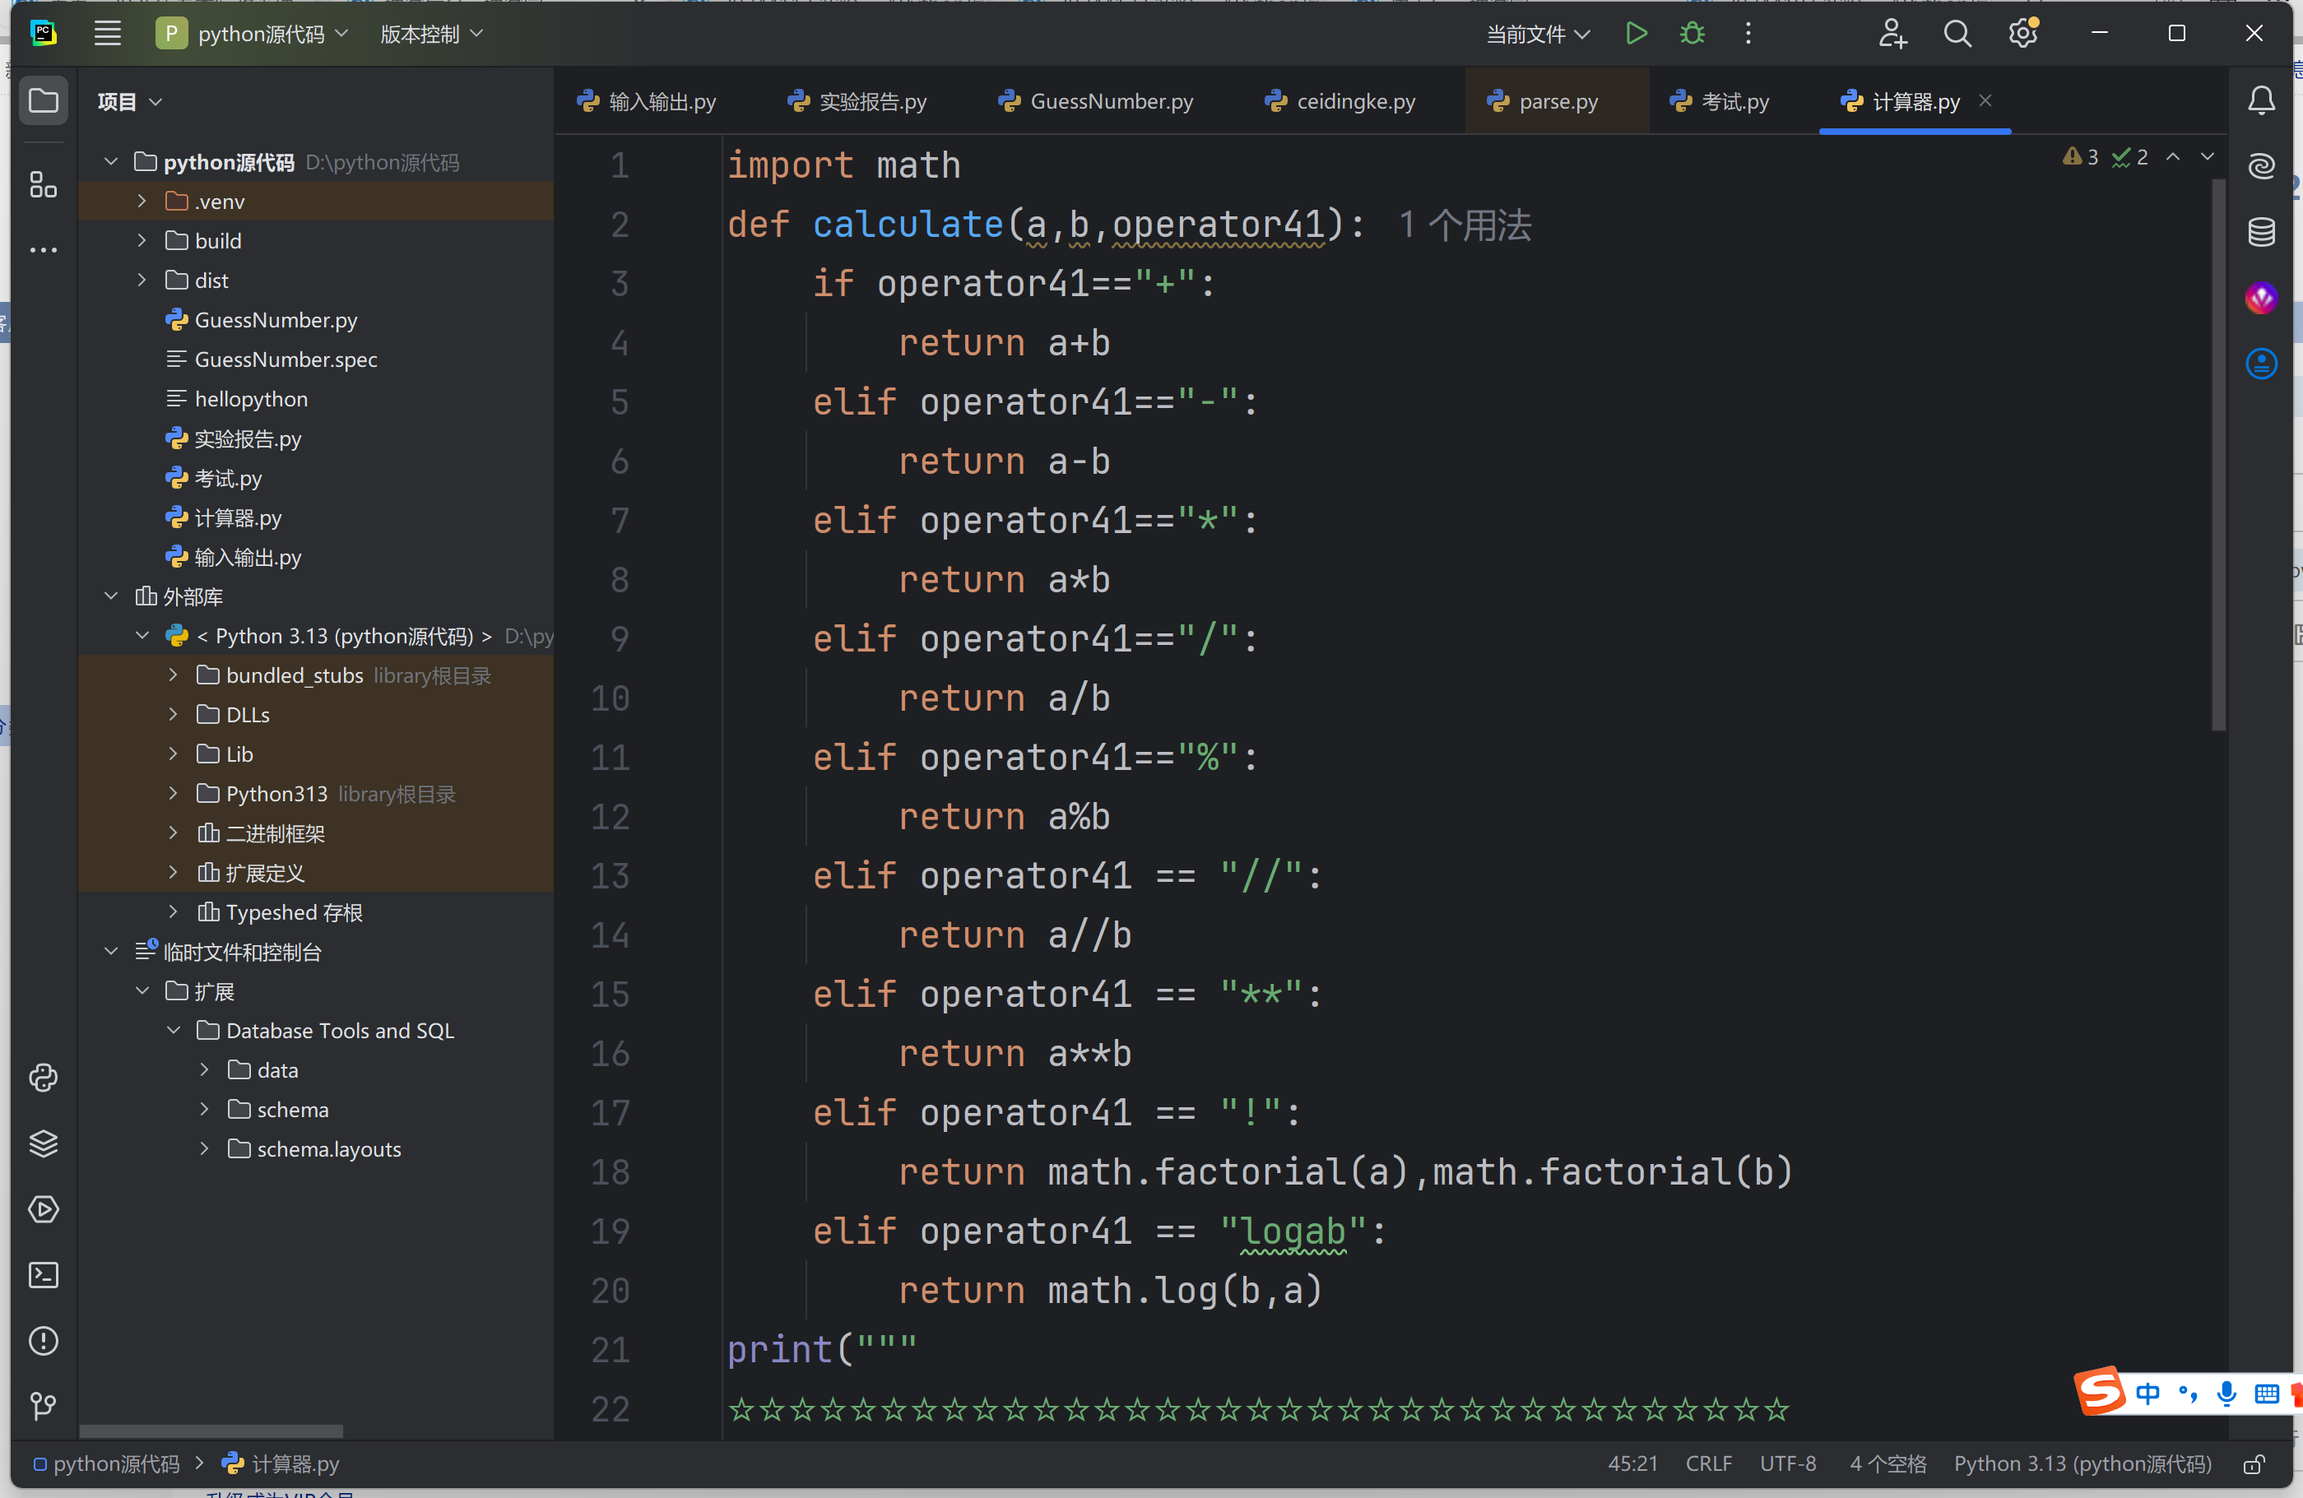2303x1498 pixels.
Task: Show the Notifications bell panel
Action: (2261, 100)
